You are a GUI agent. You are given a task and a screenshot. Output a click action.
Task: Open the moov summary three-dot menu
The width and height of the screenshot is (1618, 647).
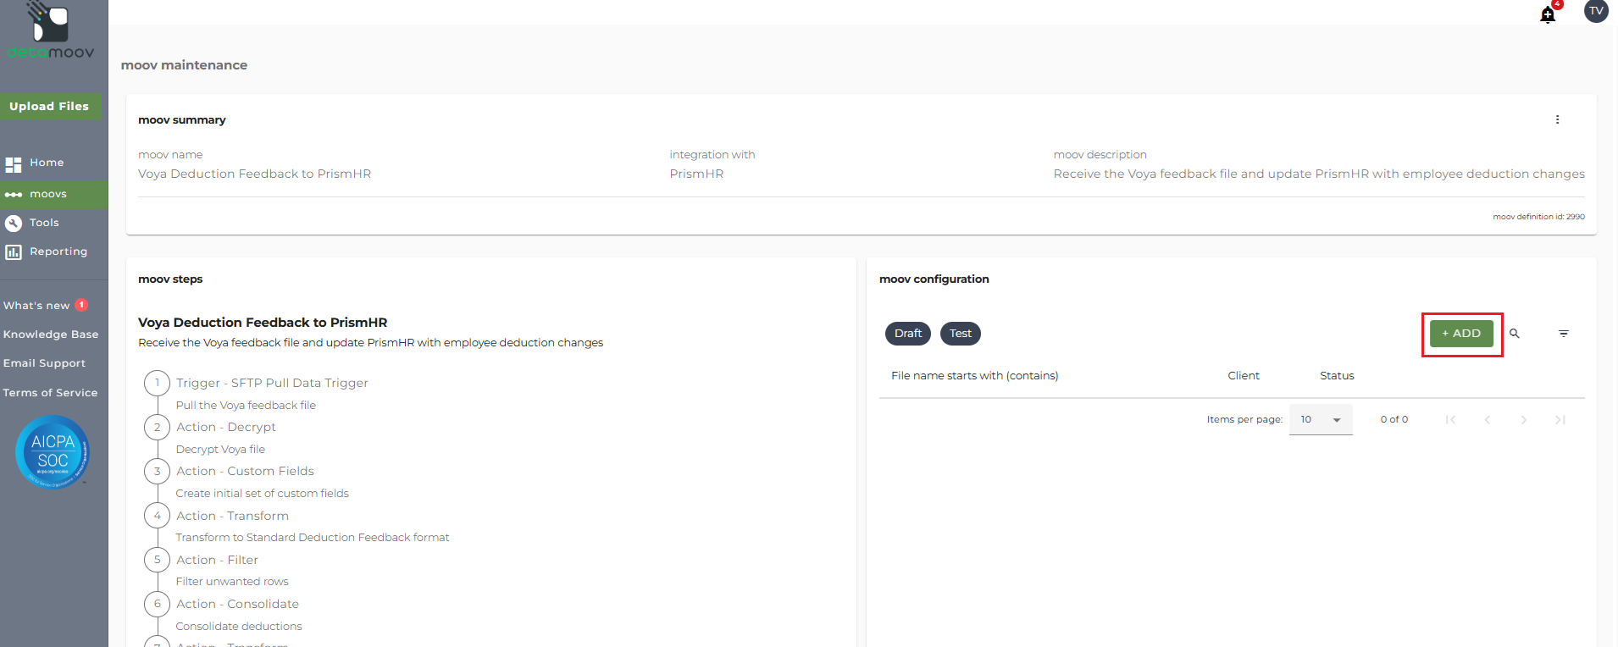pyautogui.click(x=1557, y=119)
